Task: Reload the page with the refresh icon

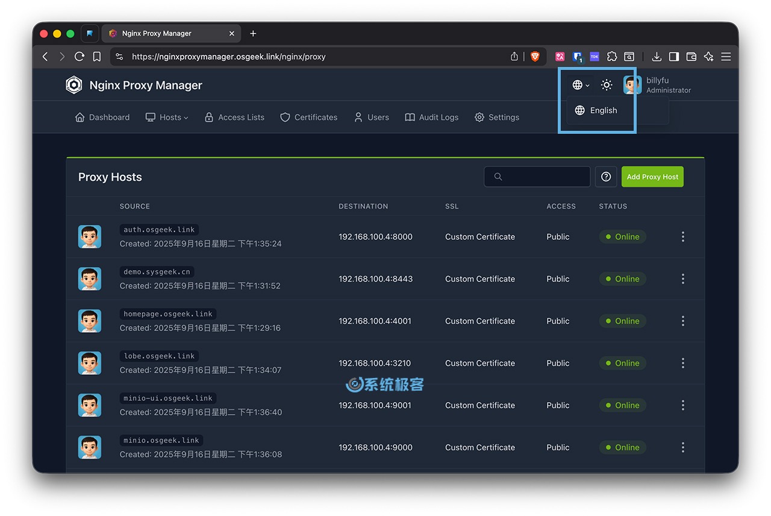Action: (80, 57)
